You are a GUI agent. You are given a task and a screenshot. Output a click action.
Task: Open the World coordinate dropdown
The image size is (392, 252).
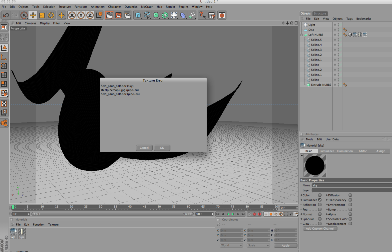(x=231, y=245)
